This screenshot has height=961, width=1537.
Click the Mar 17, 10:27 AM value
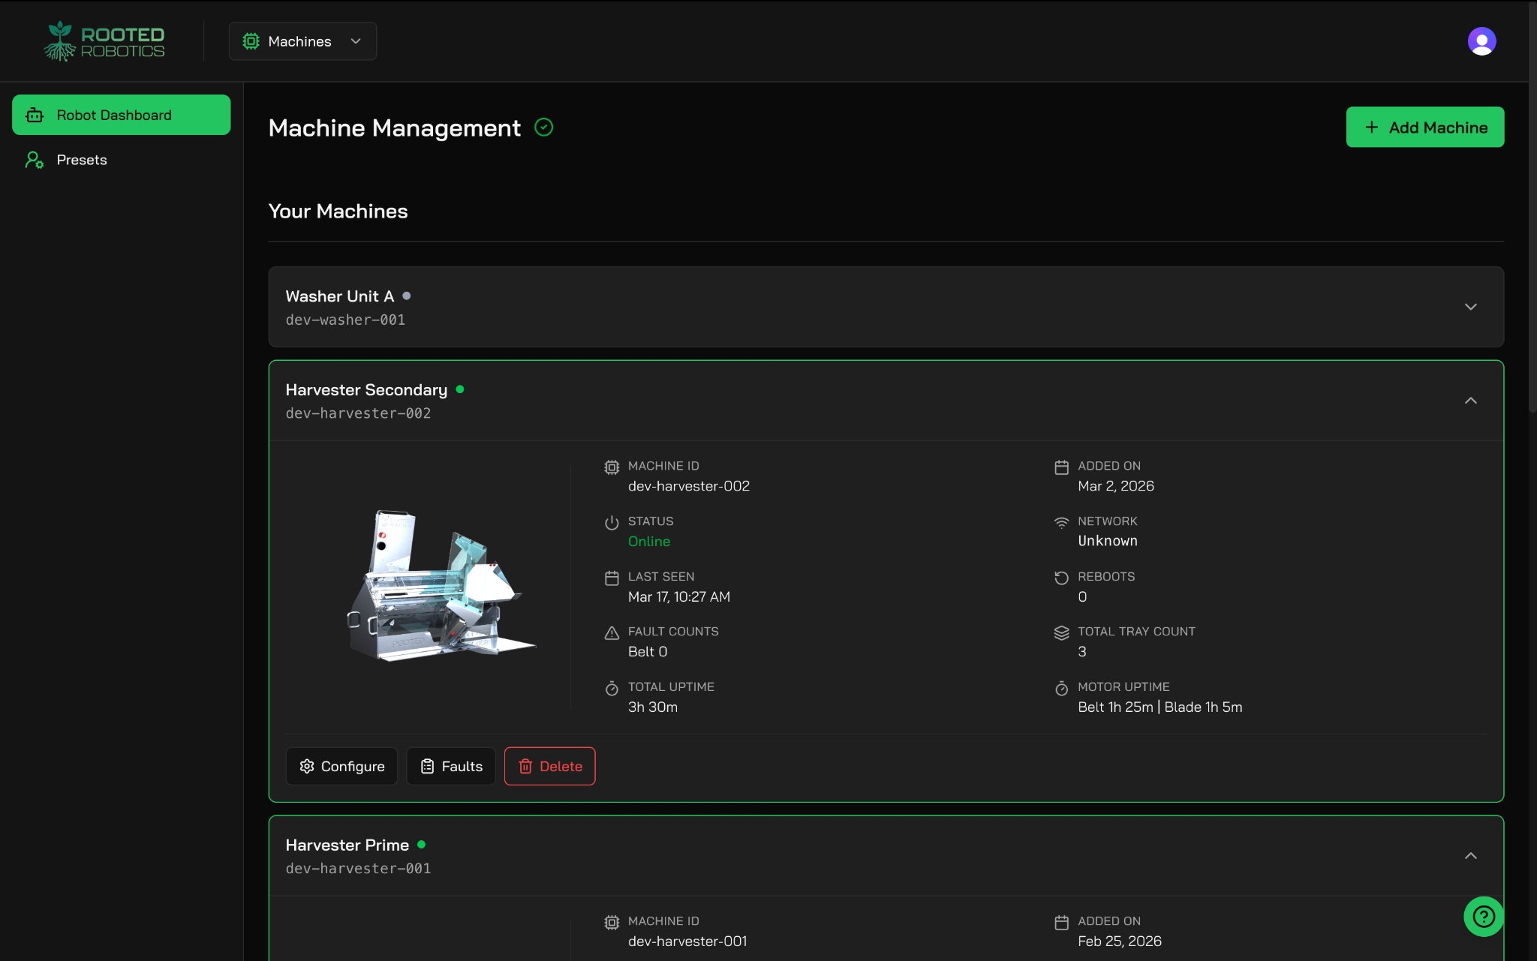pyautogui.click(x=678, y=597)
